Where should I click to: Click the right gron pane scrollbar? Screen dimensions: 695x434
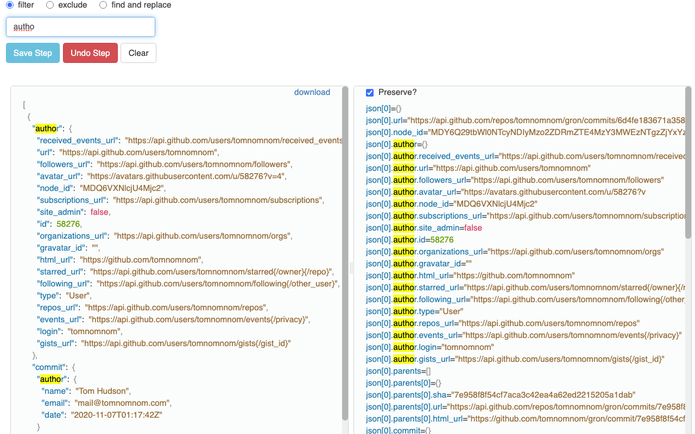[x=688, y=163]
